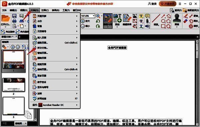200x127 pixels.
Task: Open the 注释(C) menu
Action: [45, 10]
